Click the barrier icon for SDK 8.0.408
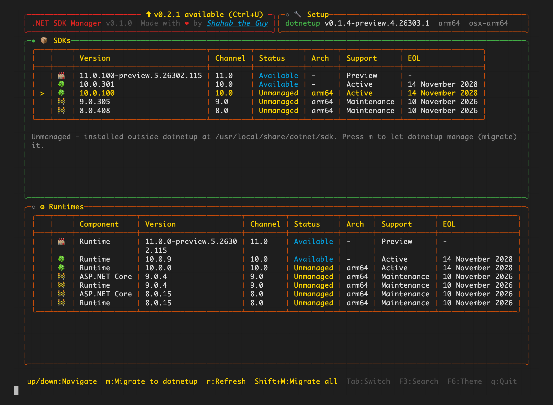Image resolution: width=553 pixels, height=405 pixels. point(61,110)
